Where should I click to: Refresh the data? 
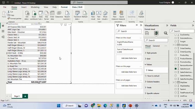click(85, 15)
